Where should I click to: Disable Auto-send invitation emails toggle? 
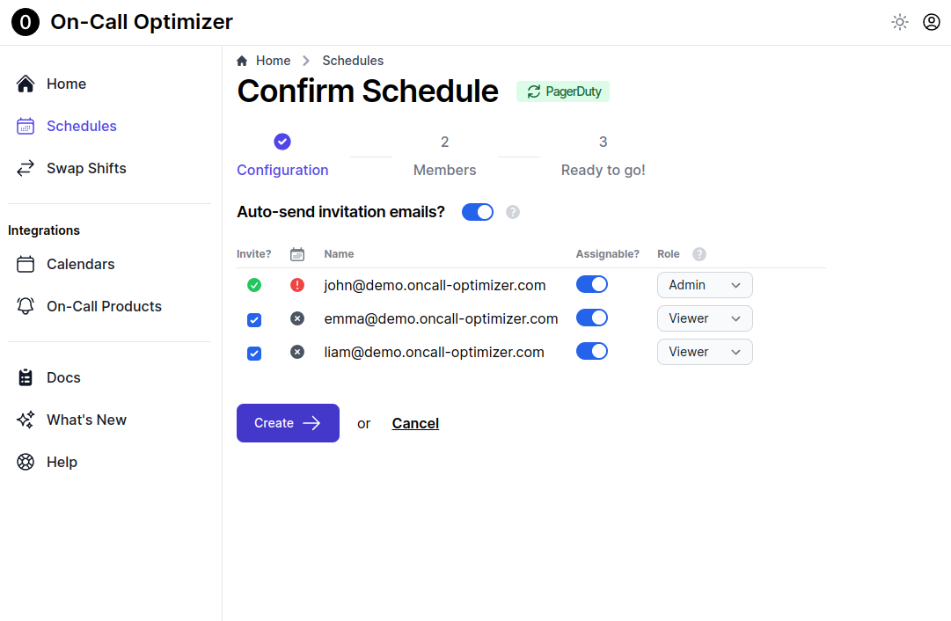478,212
